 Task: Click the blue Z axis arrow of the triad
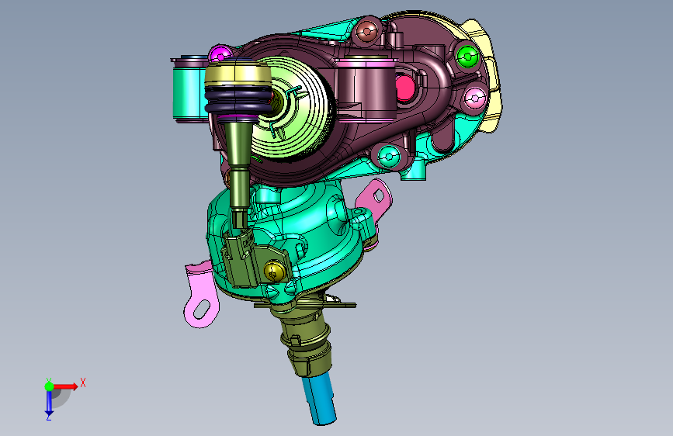[x=49, y=402]
